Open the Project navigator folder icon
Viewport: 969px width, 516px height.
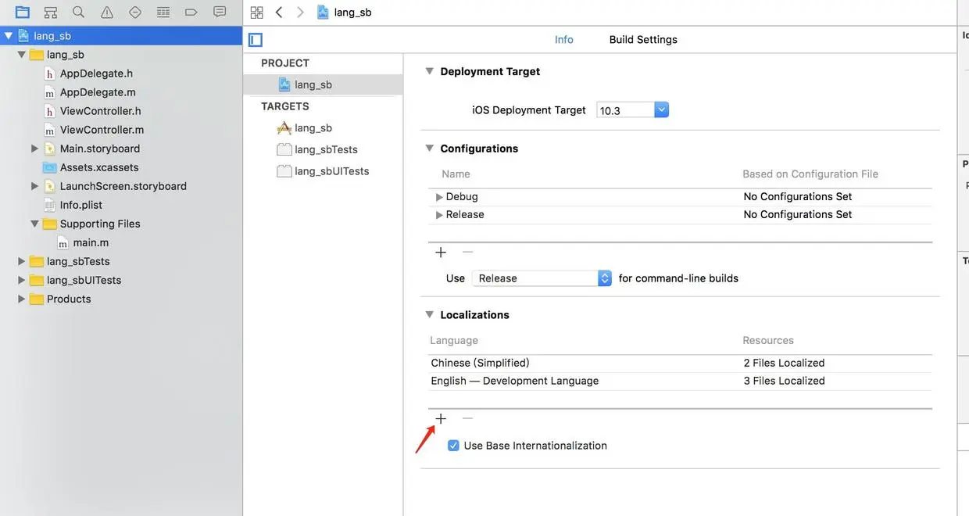pos(23,12)
